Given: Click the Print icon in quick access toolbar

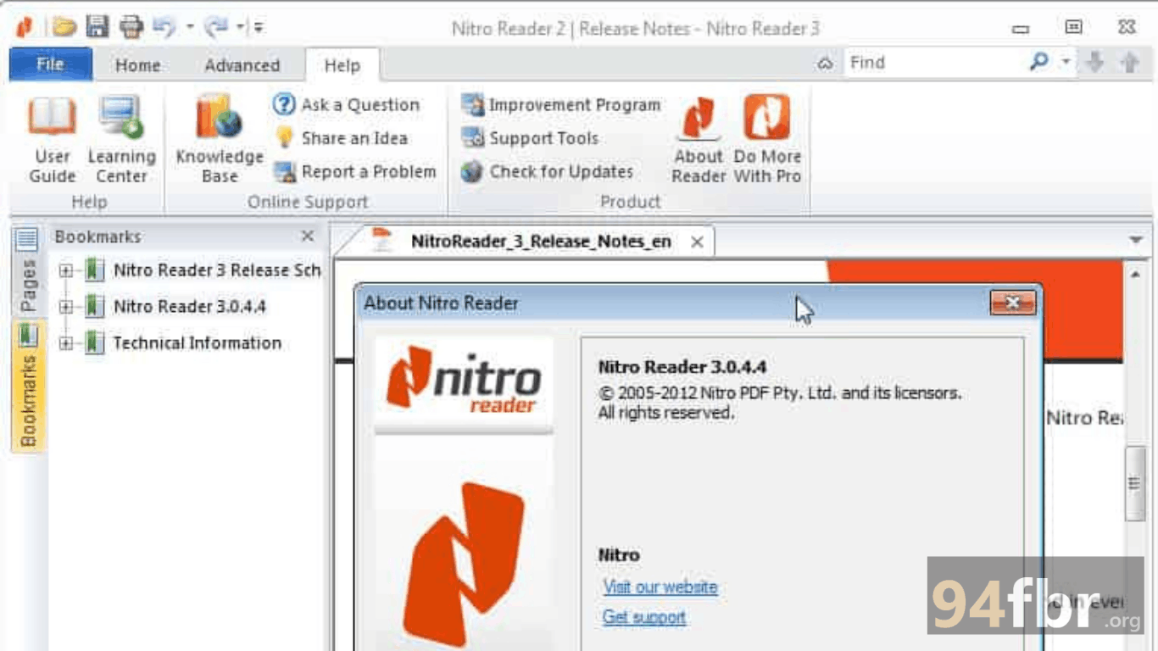Looking at the screenshot, I should click(131, 27).
